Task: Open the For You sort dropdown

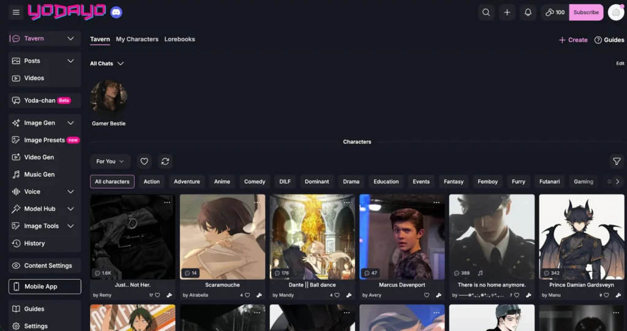Action: tap(110, 162)
